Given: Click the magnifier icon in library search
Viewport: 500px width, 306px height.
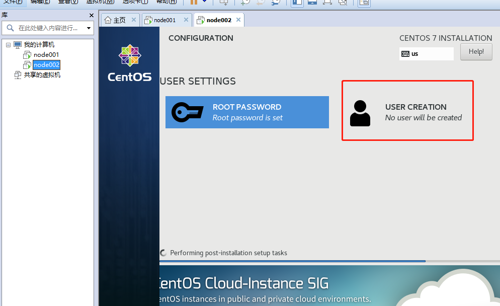Looking at the screenshot, I should [10, 28].
